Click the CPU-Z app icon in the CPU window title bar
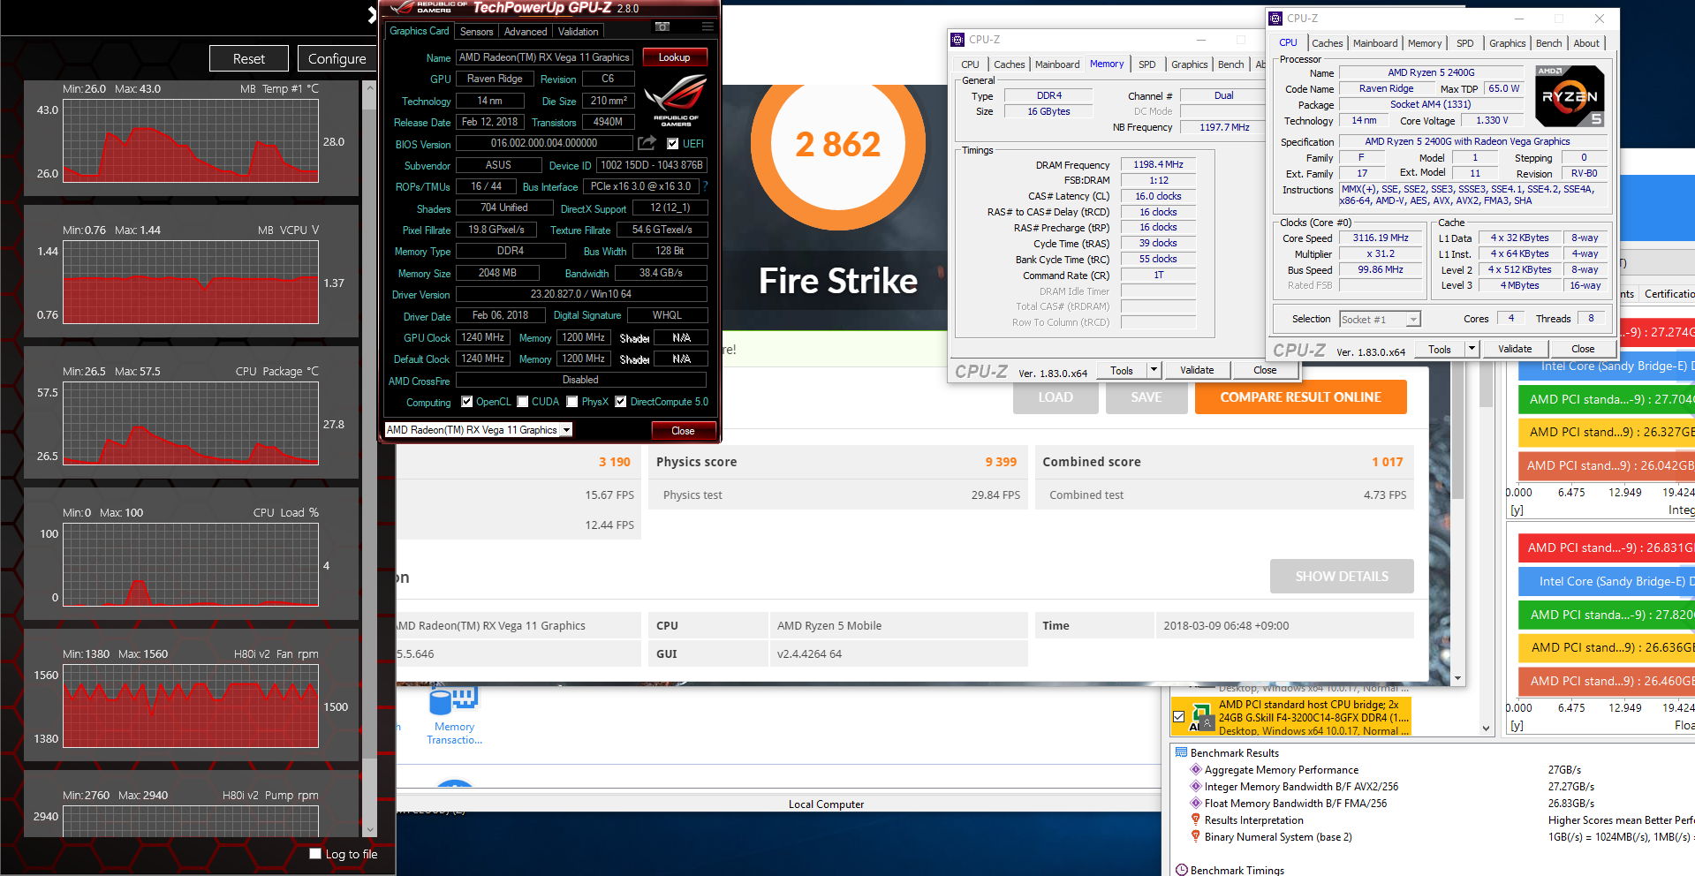This screenshot has height=876, width=1695. pyautogui.click(x=1275, y=19)
